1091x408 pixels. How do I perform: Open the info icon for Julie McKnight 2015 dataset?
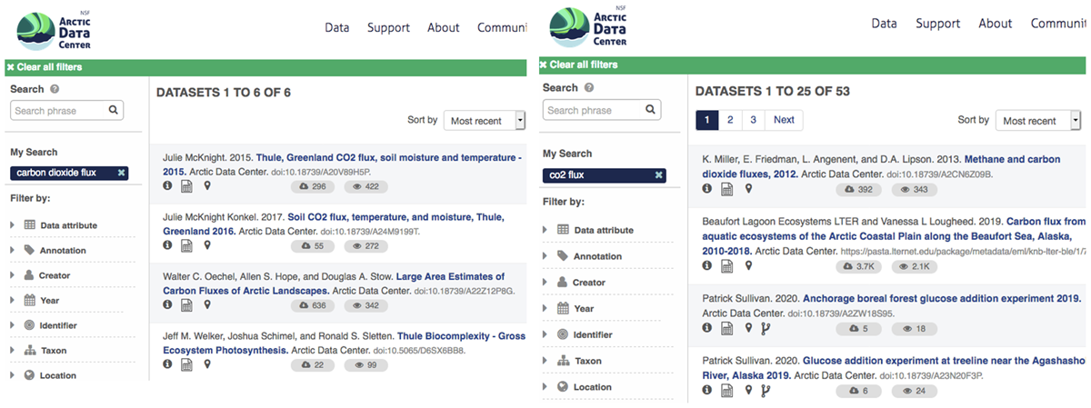[x=167, y=186]
